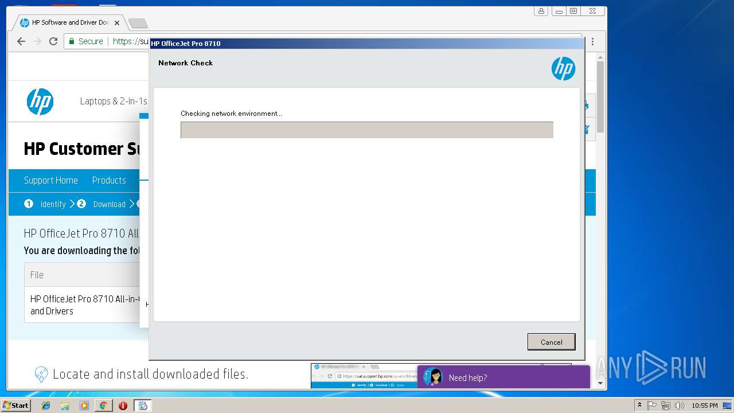Open the Products menu
The width and height of the screenshot is (734, 413).
(109, 180)
